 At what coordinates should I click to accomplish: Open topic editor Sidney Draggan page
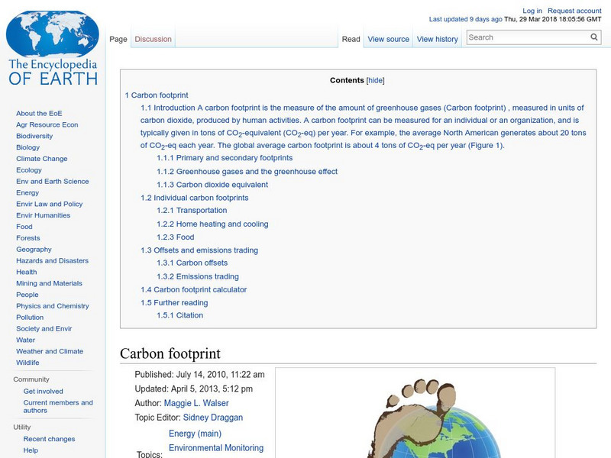(x=213, y=418)
